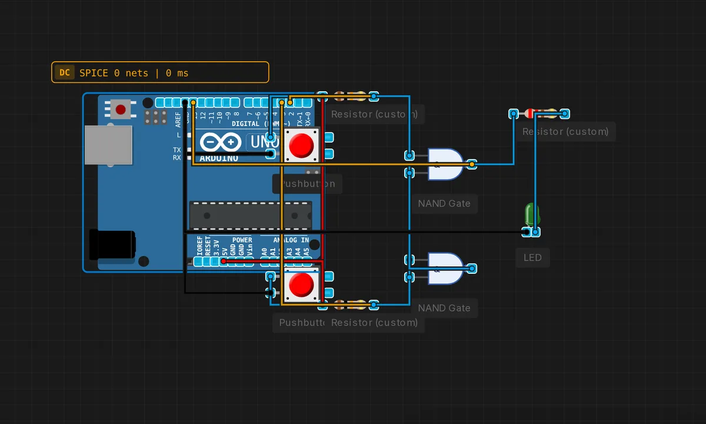Click the "SPICE 0 nets | 0 ms" status text
706x424 pixels.
point(134,73)
